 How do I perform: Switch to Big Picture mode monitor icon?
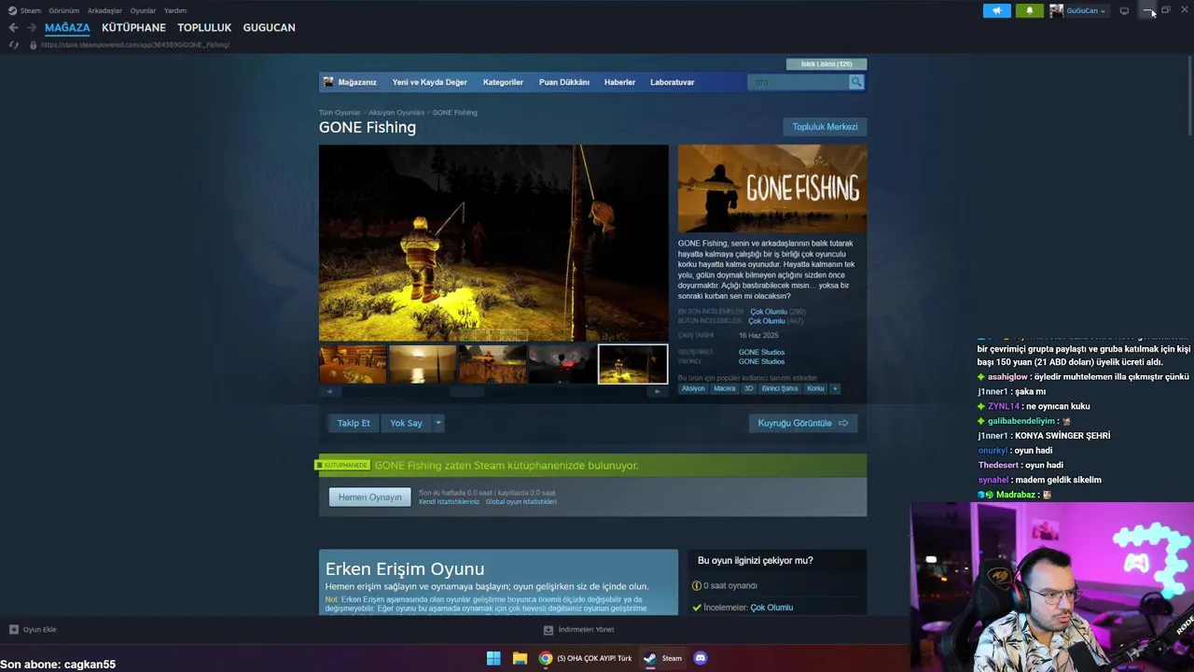[x=1124, y=10]
